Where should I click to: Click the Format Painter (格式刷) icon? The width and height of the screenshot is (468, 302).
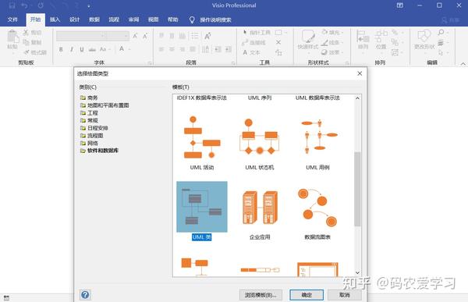click(x=27, y=52)
